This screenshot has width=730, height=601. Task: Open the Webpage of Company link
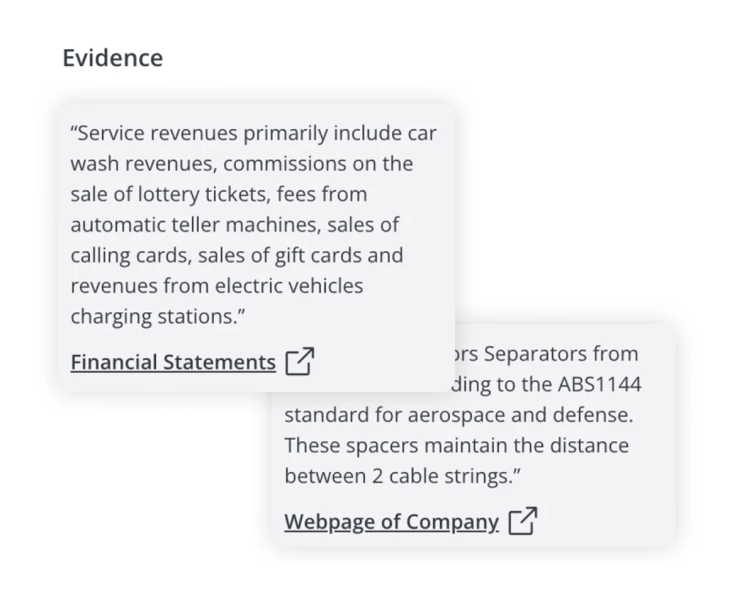click(391, 522)
